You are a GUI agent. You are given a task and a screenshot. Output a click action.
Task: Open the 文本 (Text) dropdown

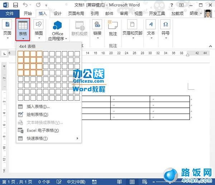pos(151,29)
